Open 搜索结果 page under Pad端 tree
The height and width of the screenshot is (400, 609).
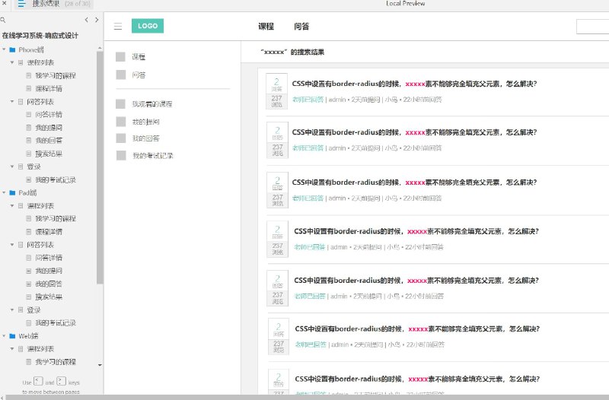pyautogui.click(x=49, y=297)
